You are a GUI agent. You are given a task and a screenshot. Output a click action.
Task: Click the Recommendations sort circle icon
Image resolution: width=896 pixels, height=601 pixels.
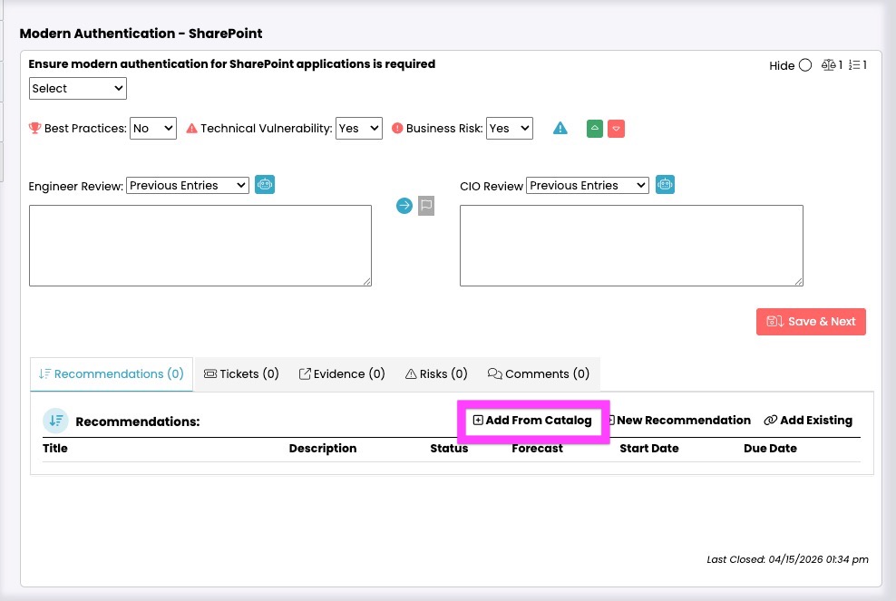55,421
